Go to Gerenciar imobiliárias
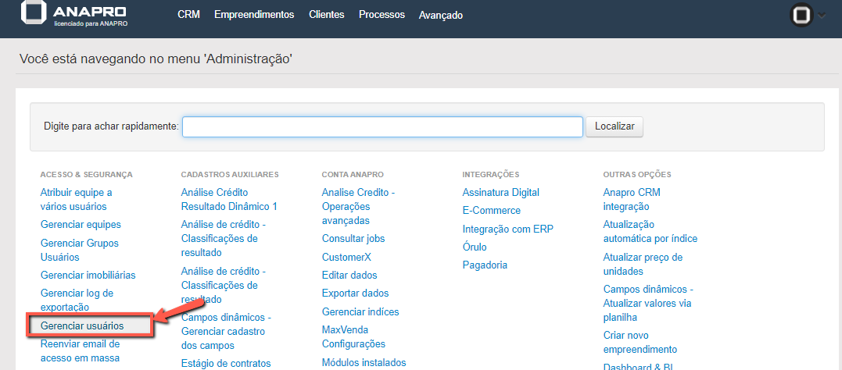Image resolution: width=842 pixels, height=370 pixels. [88, 275]
